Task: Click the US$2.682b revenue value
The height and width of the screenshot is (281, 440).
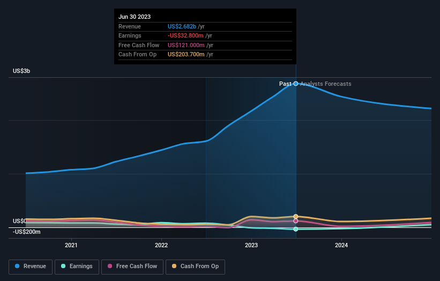Action: 182,26
